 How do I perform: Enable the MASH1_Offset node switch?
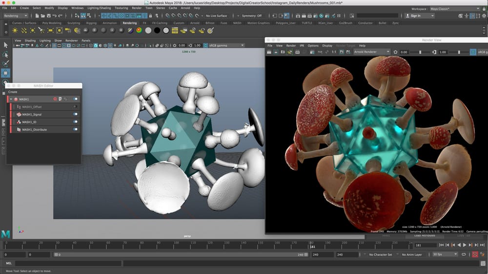75,107
